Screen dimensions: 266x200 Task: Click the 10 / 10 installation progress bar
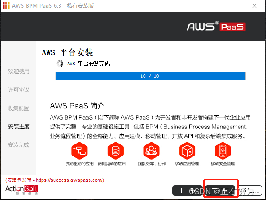pos(150,76)
